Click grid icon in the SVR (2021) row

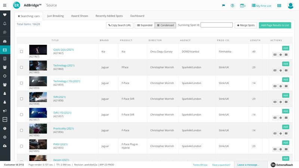(286, 102)
